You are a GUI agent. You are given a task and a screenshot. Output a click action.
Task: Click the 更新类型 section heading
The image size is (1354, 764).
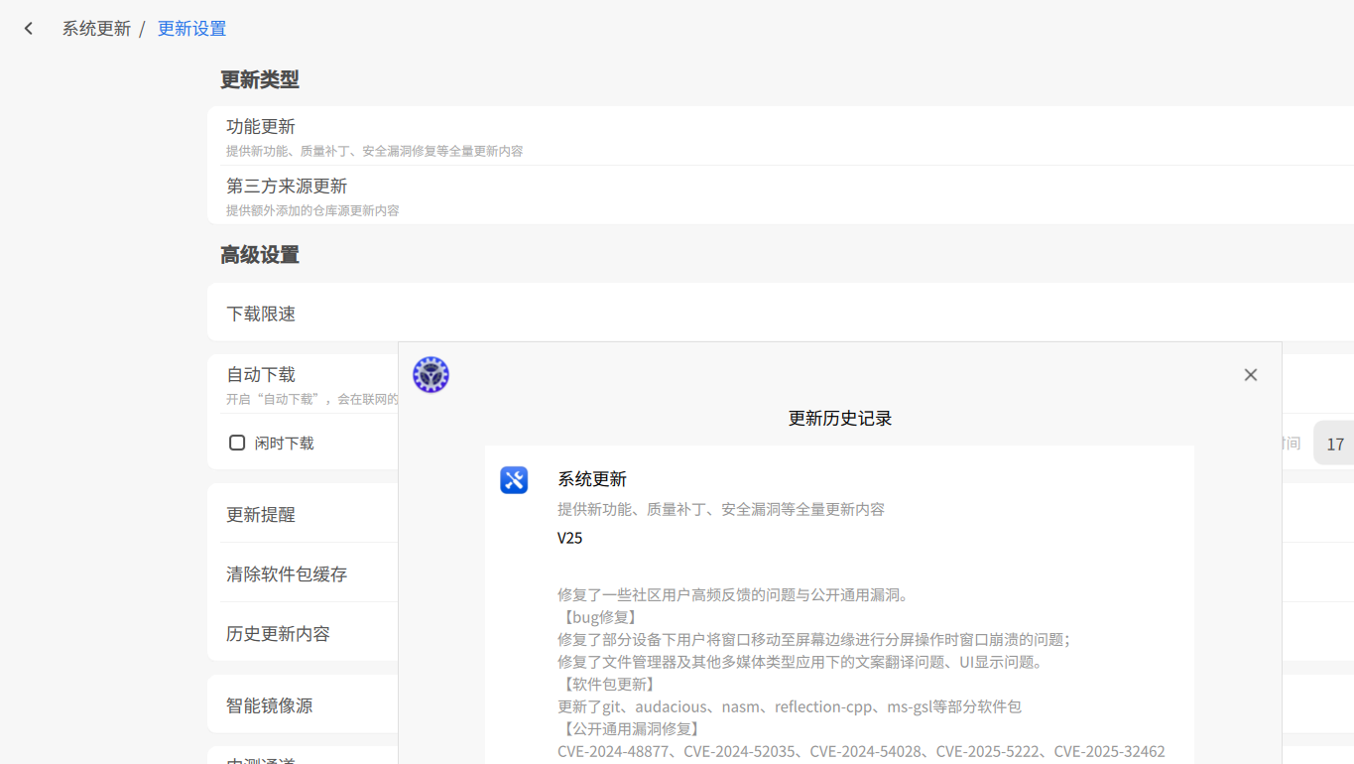pyautogui.click(x=260, y=79)
